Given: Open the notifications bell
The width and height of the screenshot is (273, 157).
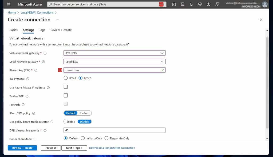Looking at the screenshot, I should coord(191,4).
